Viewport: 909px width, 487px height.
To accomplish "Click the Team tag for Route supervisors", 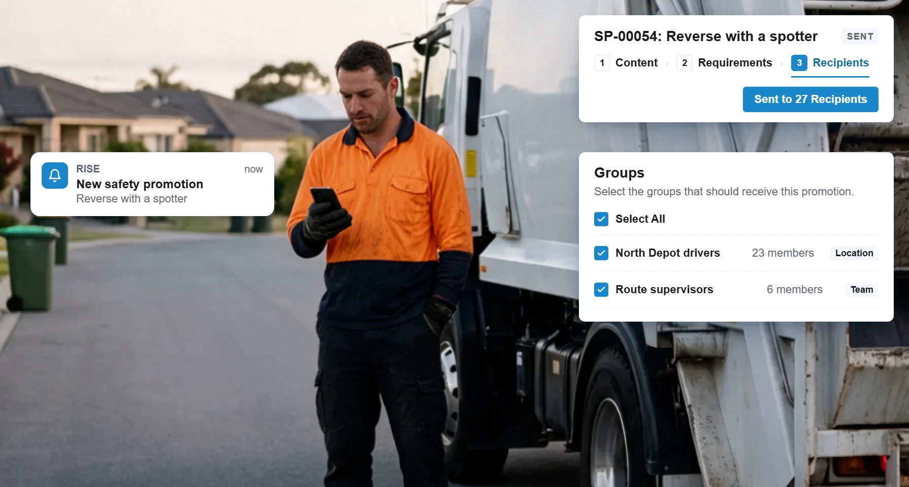I will tap(862, 290).
